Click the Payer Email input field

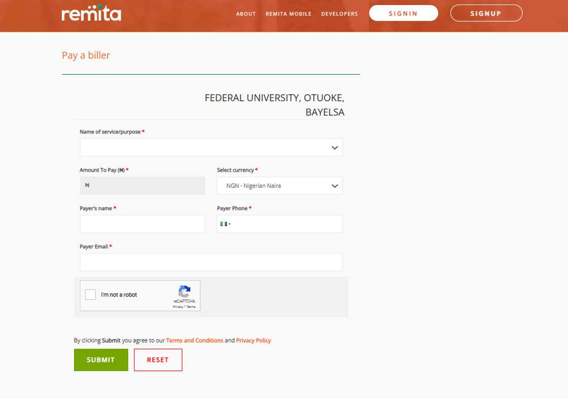(x=211, y=262)
